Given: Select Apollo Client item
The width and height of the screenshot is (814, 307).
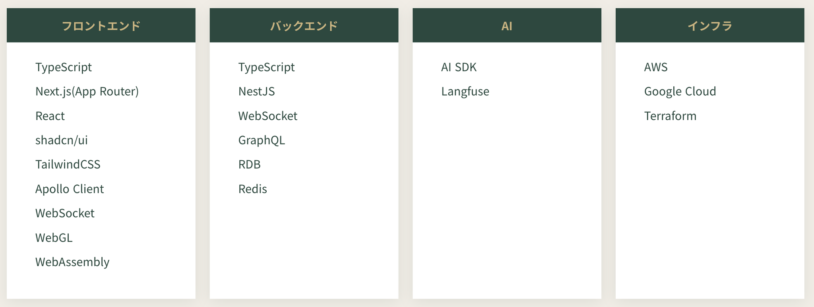Looking at the screenshot, I should (x=70, y=189).
